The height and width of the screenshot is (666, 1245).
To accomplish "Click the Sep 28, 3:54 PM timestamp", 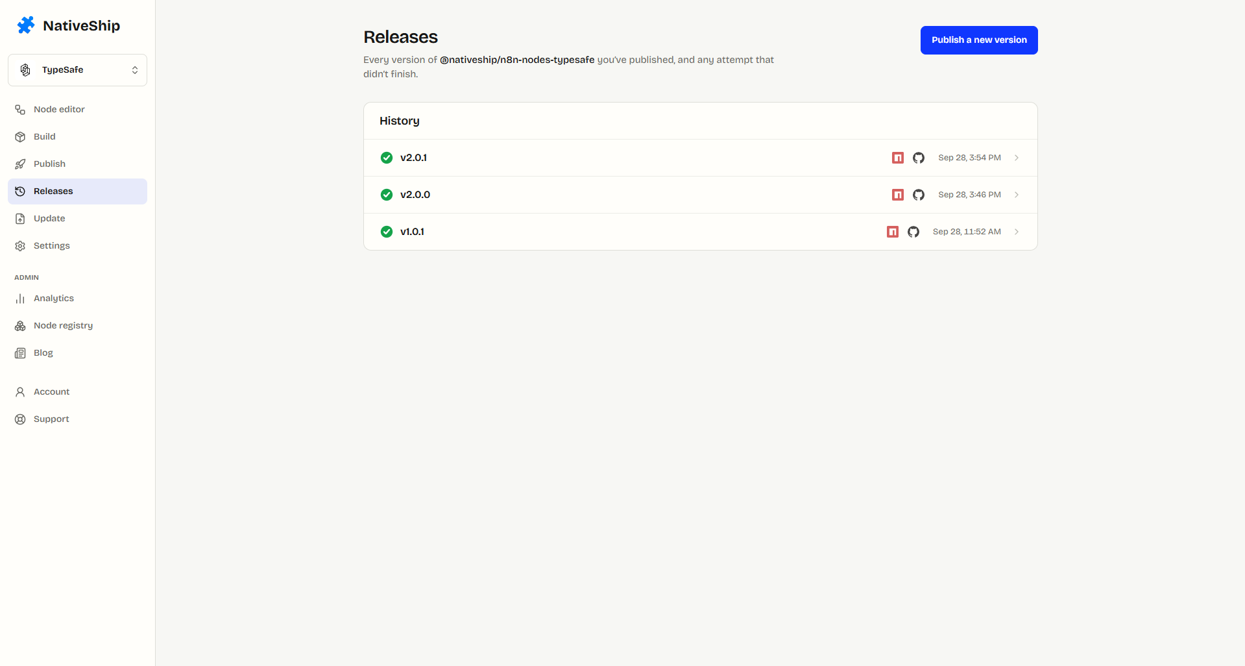I will pos(969,158).
